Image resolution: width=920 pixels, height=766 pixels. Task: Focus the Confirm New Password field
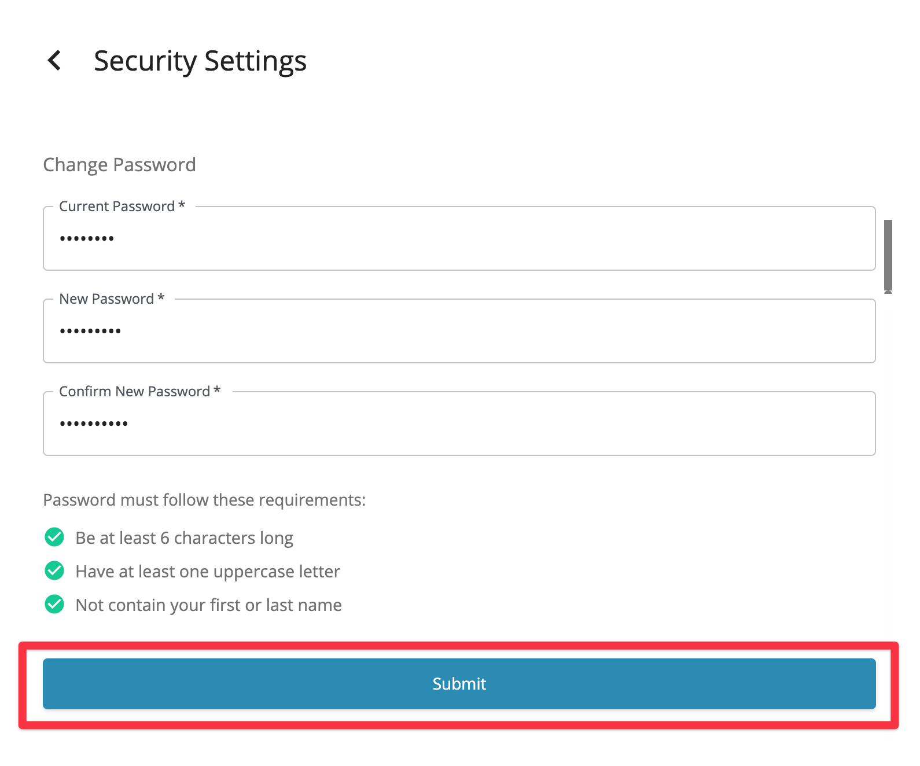click(x=458, y=424)
